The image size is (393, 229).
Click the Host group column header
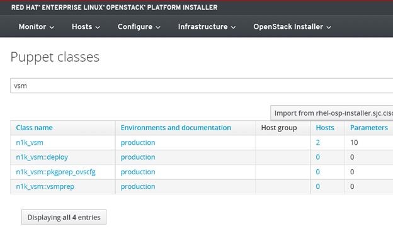279,128
